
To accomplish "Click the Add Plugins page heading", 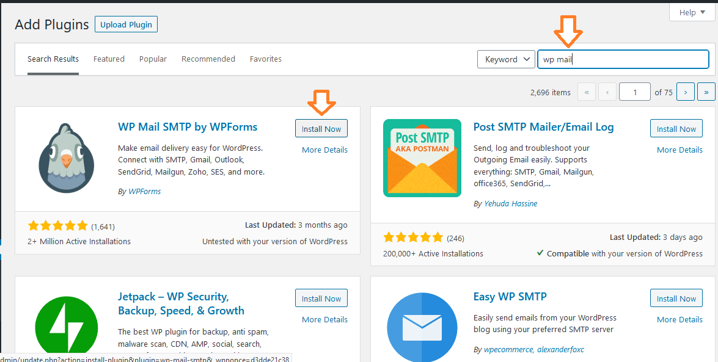I will (52, 24).
